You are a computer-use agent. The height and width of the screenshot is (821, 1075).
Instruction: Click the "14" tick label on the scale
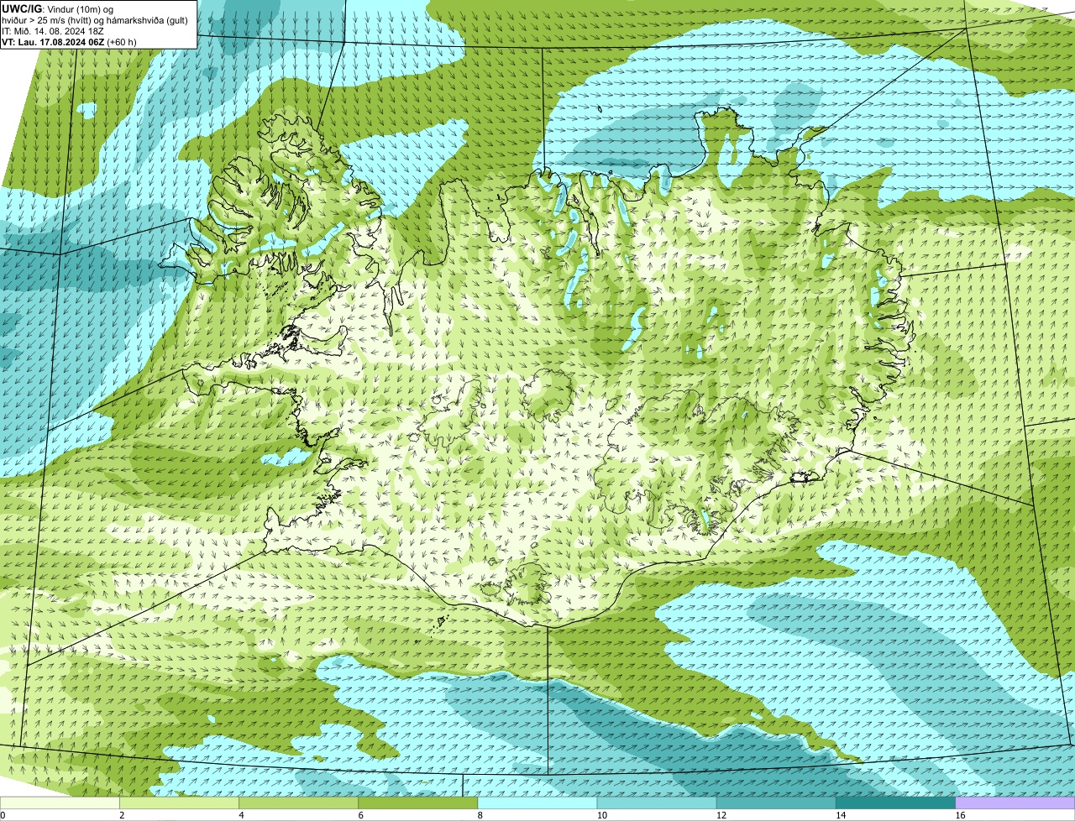(840, 815)
